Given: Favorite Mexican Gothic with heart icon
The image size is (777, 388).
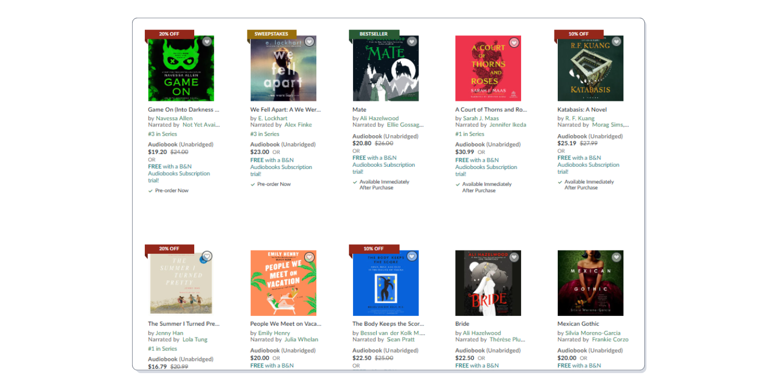Looking at the screenshot, I should point(616,257).
